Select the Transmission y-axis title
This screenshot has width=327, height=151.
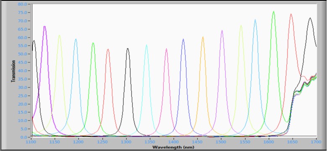(x=13, y=71)
